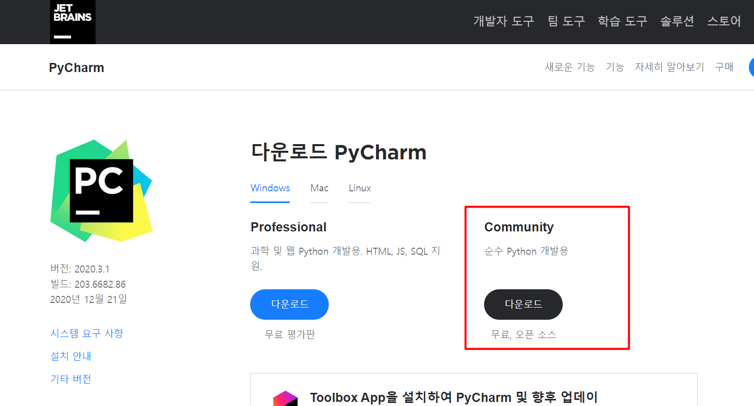
Task: Click the 순수 Python 개발용 description
Action: (x=526, y=252)
